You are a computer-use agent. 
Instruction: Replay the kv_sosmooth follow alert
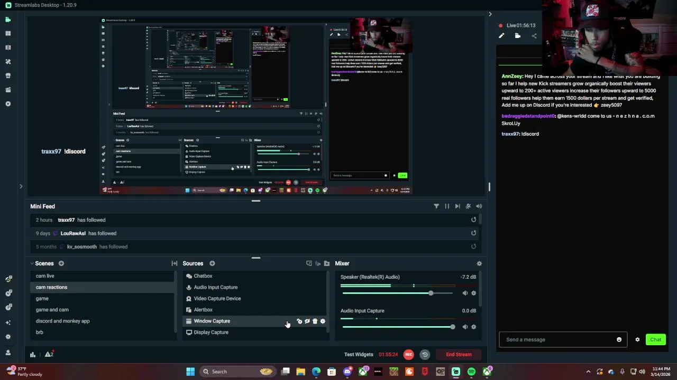click(473, 246)
